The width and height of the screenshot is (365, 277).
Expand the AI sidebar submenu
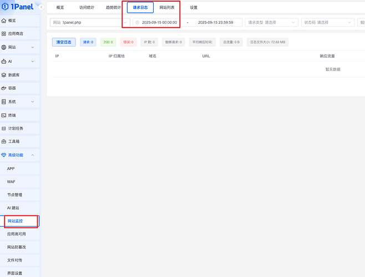[x=33, y=61]
